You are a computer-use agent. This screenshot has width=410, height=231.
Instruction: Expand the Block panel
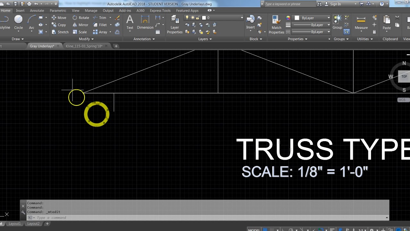click(x=256, y=39)
